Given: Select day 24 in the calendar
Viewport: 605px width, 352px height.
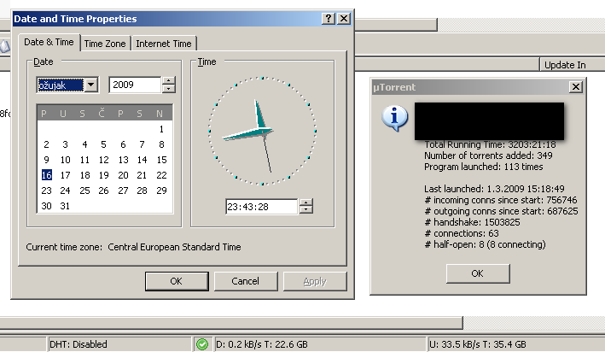Looking at the screenshot, I should (x=65, y=191).
